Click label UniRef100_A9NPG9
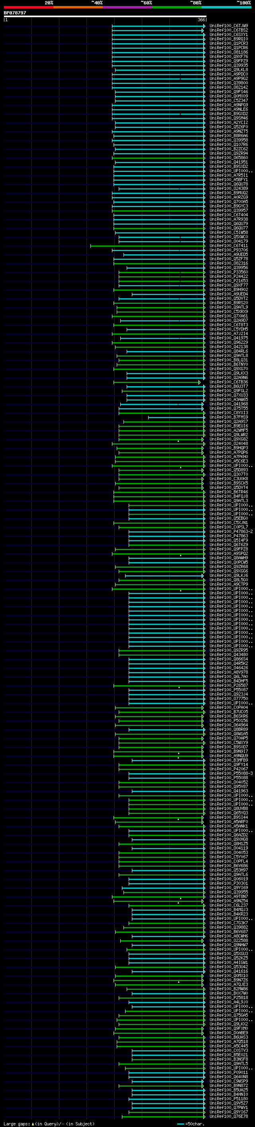The image size is (255, 1127). click(x=229, y=105)
